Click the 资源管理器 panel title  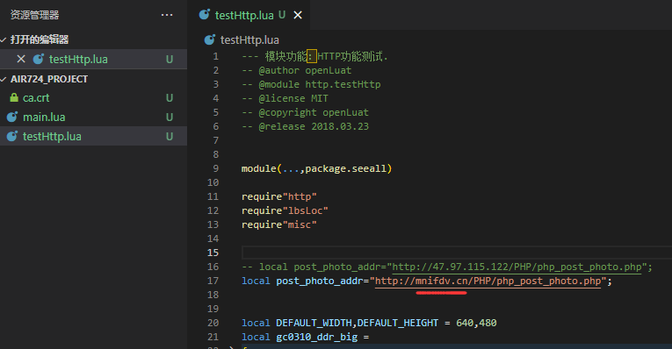[x=35, y=15]
